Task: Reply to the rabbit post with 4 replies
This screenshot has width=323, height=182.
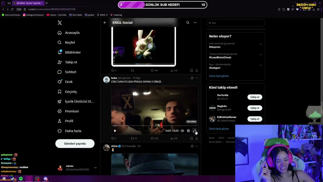Action: point(114,71)
